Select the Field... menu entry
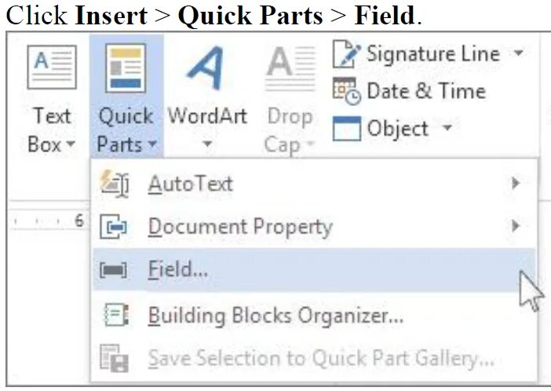 click(179, 270)
